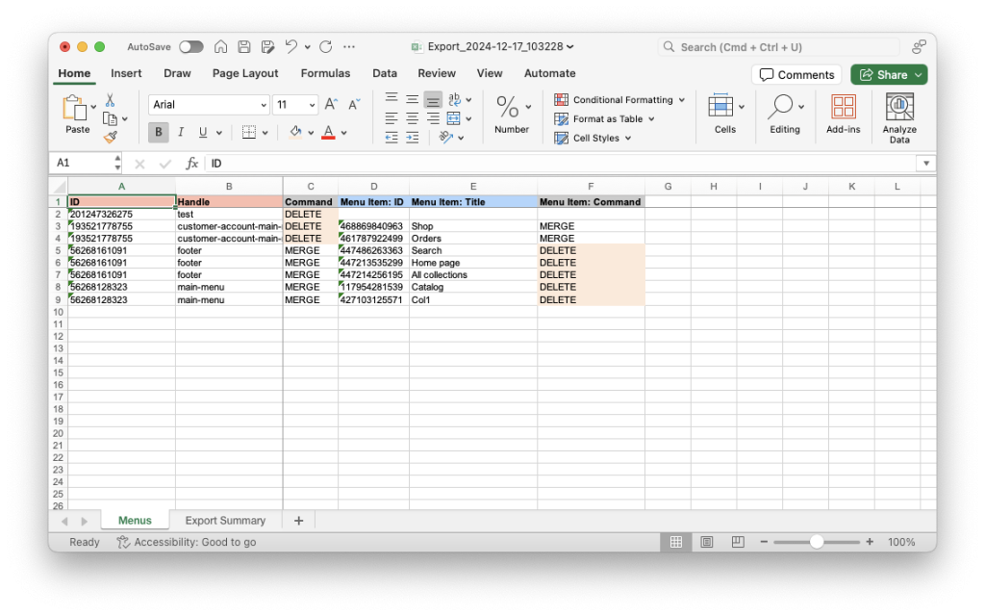Open the Arial font name dropdown
This screenshot has width=985, height=616.
pyautogui.click(x=264, y=104)
